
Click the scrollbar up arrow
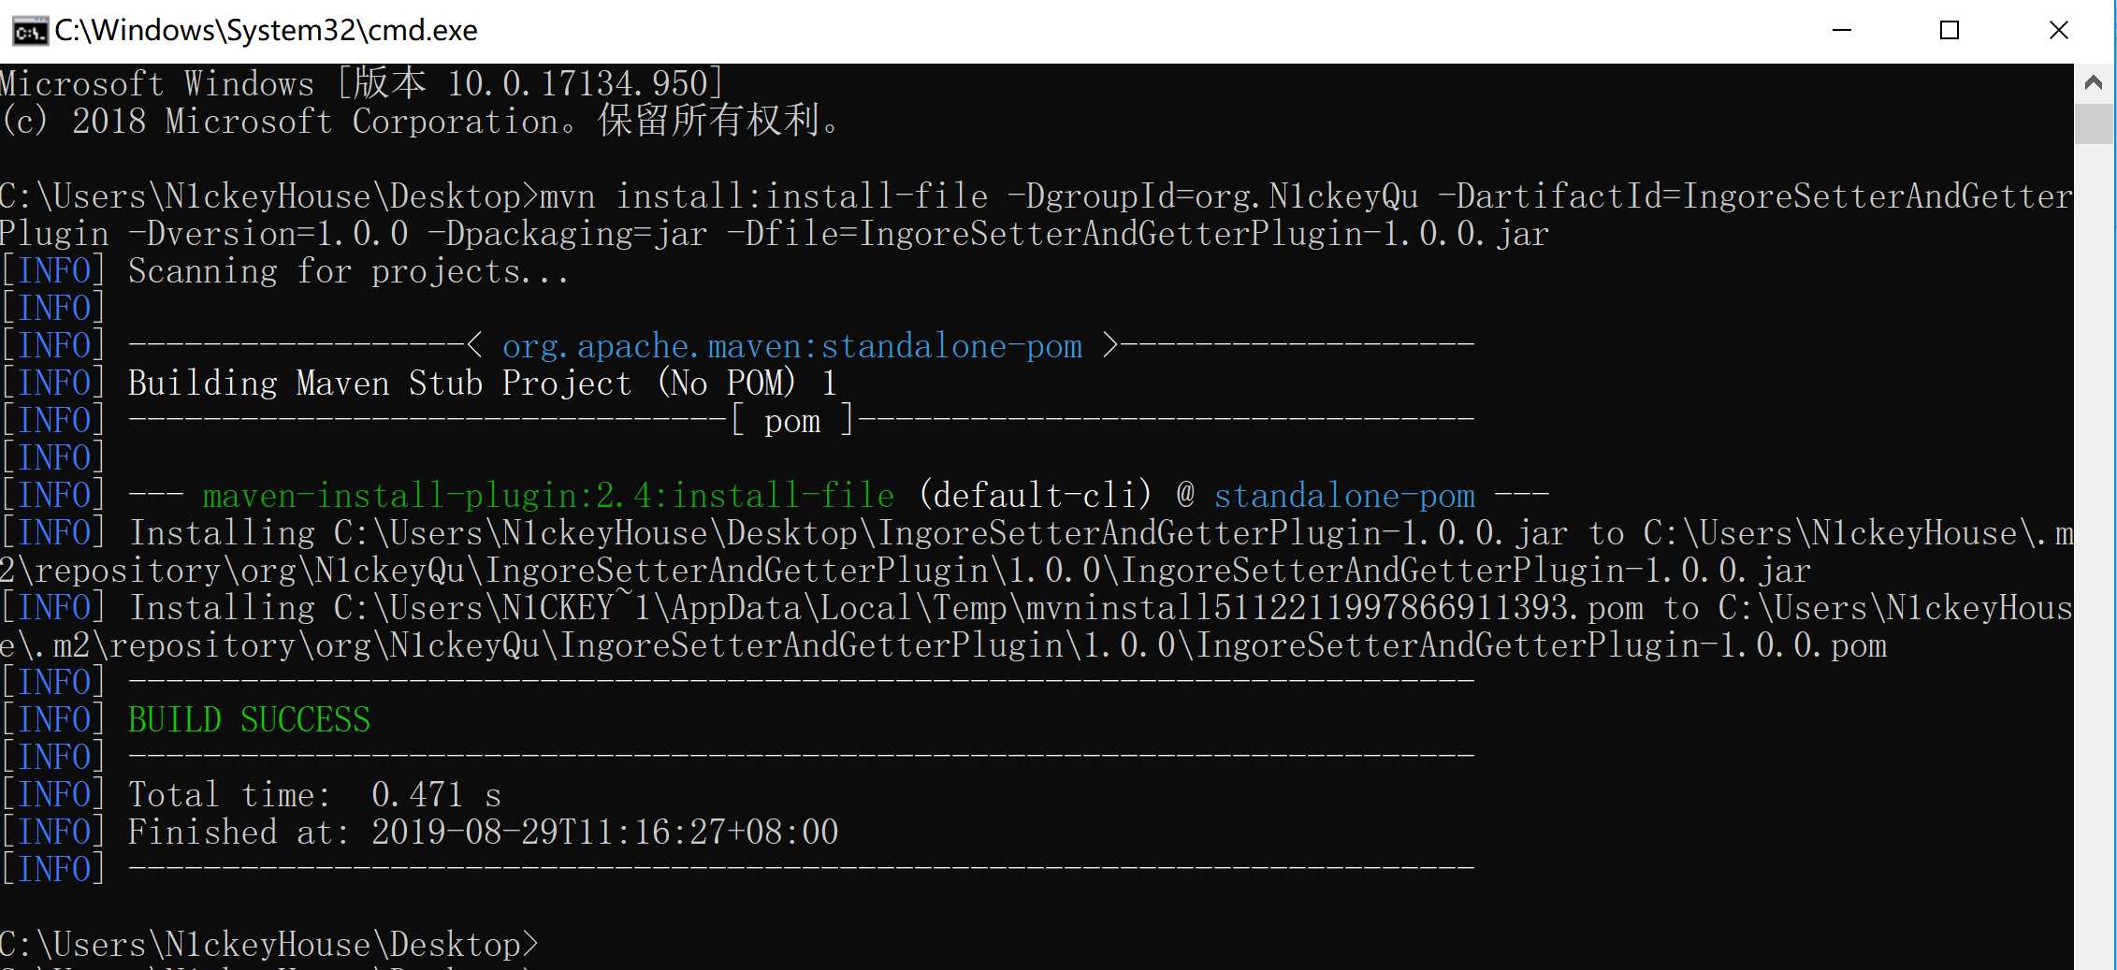coord(2094,83)
